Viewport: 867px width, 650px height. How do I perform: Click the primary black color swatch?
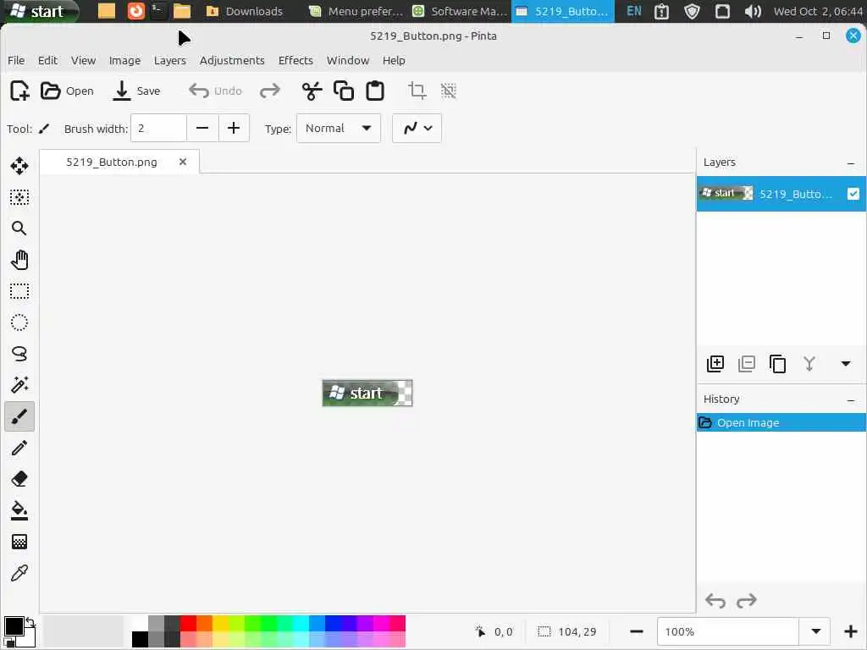[x=14, y=627]
